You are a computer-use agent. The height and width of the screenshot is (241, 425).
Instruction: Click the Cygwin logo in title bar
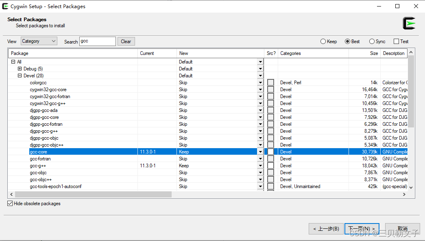(x=5, y=6)
